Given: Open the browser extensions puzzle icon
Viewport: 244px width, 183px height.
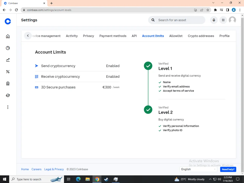Looking at the screenshot, I should coord(215,10).
